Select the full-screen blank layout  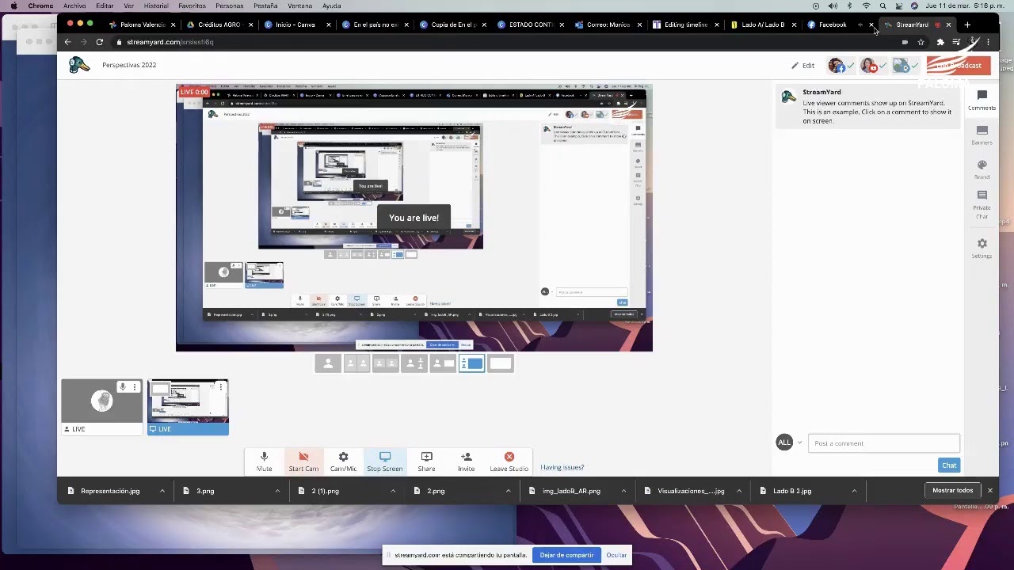coord(500,363)
